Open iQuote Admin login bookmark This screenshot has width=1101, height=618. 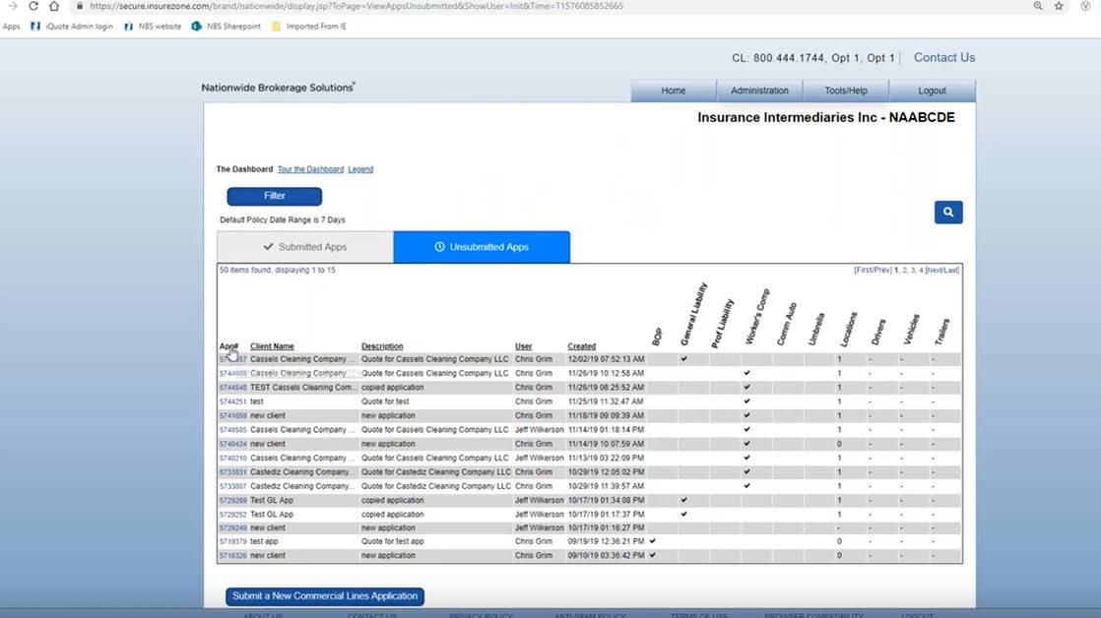(72, 27)
